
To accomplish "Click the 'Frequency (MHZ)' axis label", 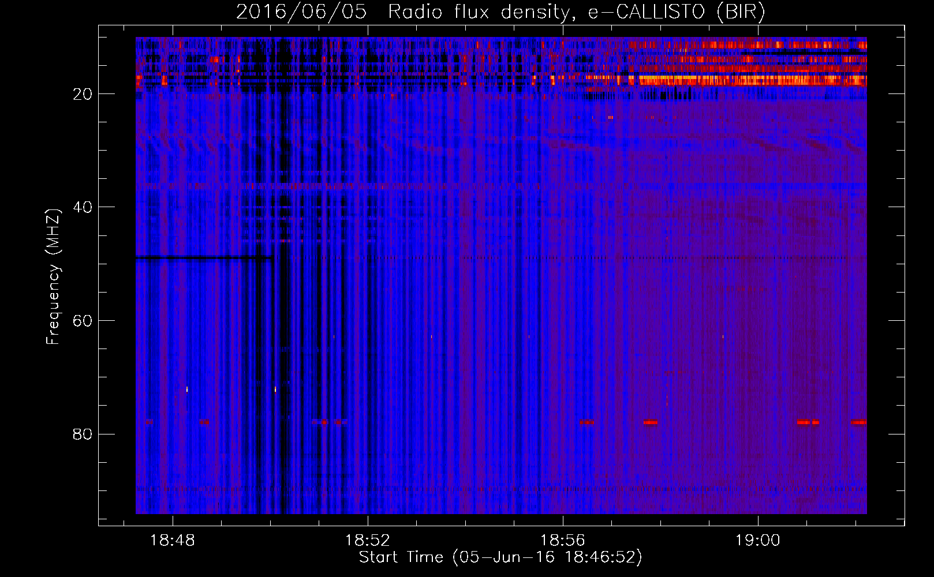I will (x=53, y=277).
